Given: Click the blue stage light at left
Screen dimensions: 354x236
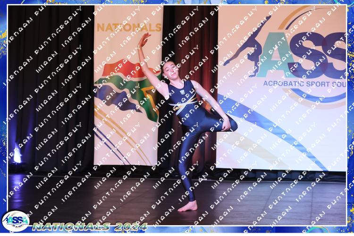Looking at the screenshot, I should click(17, 154).
